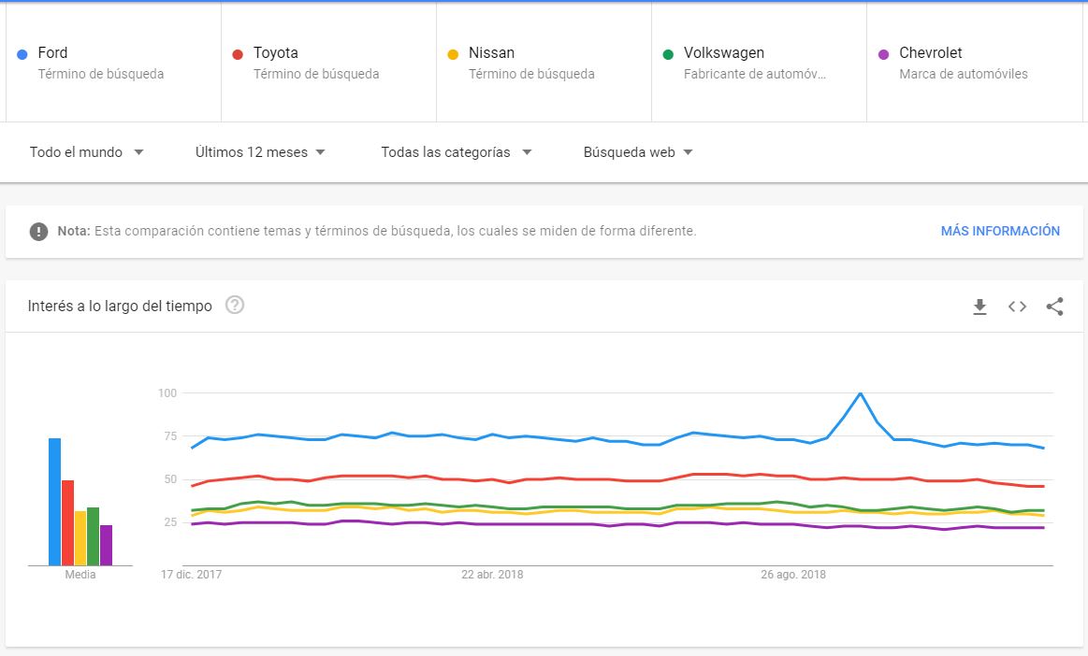This screenshot has width=1088, height=656.
Task: Expand the Últimos 12 meses time range
Action: point(260,152)
